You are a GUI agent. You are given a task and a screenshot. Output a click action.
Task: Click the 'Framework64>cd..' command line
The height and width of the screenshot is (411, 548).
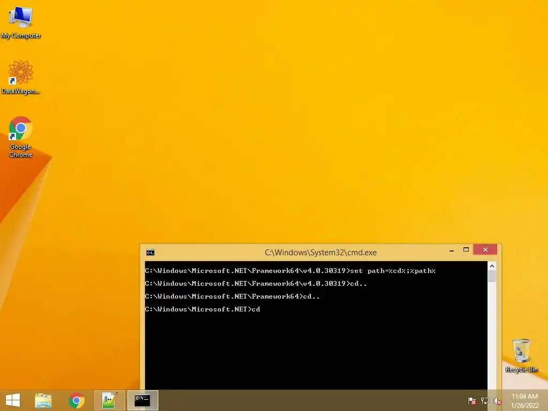(x=232, y=296)
